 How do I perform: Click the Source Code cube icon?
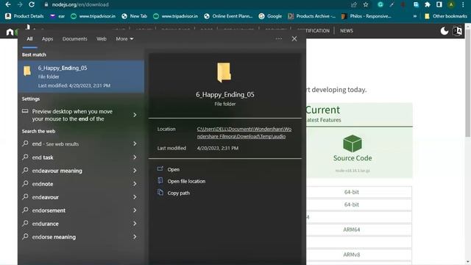(353, 144)
